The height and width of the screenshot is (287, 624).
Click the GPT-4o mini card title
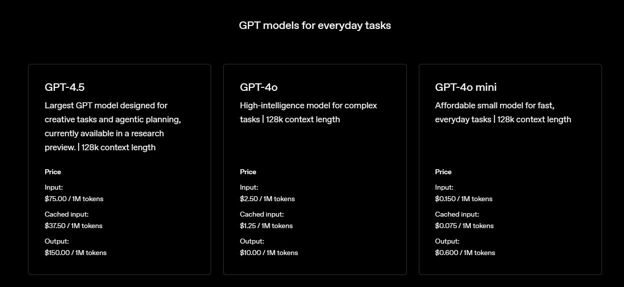[466, 87]
